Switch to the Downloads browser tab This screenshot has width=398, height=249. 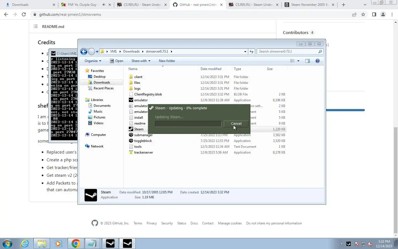[x=30, y=5]
